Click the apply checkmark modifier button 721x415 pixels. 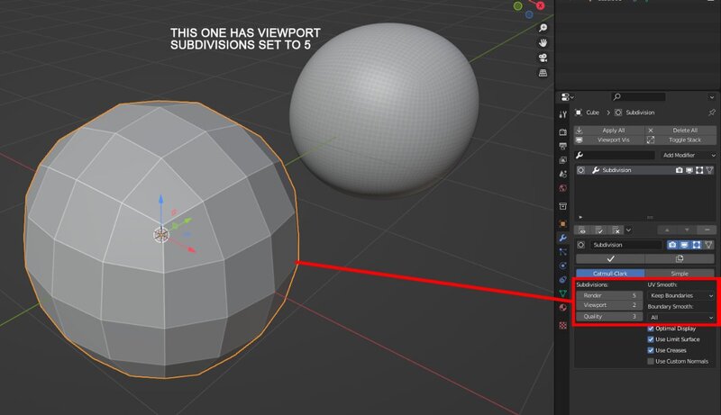pyautogui.click(x=610, y=259)
